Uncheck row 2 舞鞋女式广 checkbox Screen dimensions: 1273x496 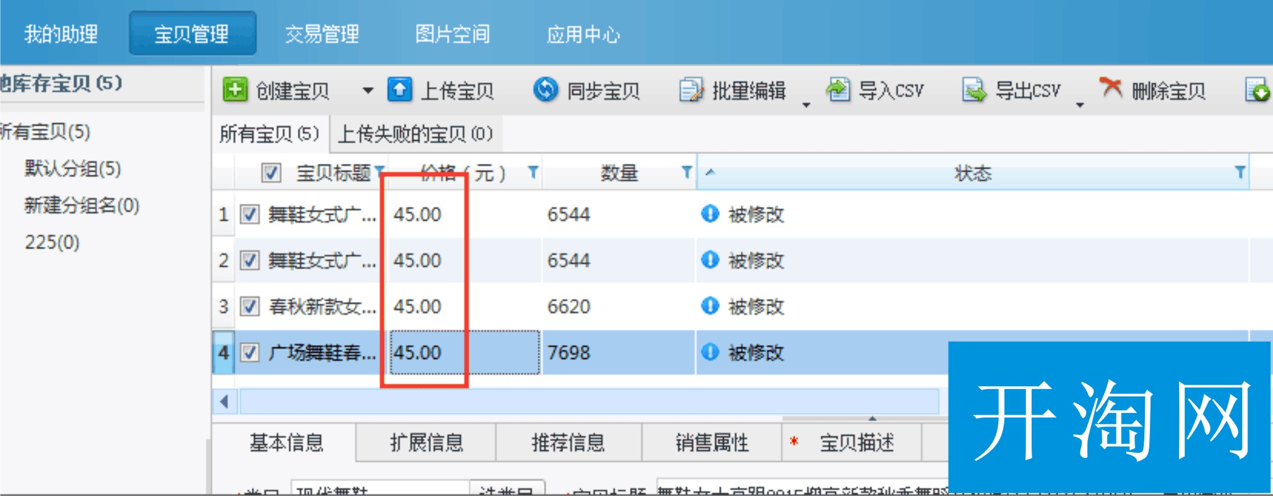(249, 261)
